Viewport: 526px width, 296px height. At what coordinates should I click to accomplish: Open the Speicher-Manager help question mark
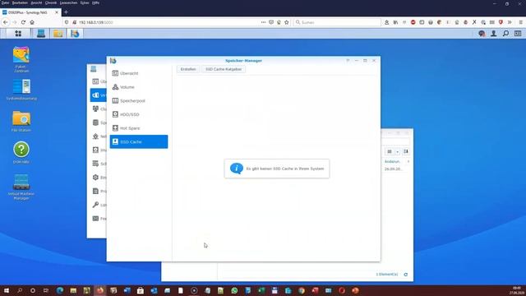click(348, 60)
